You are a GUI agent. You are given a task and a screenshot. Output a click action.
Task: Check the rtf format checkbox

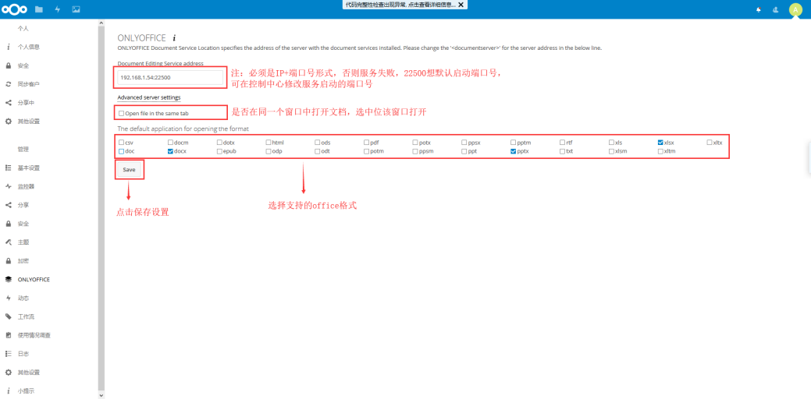coord(562,143)
